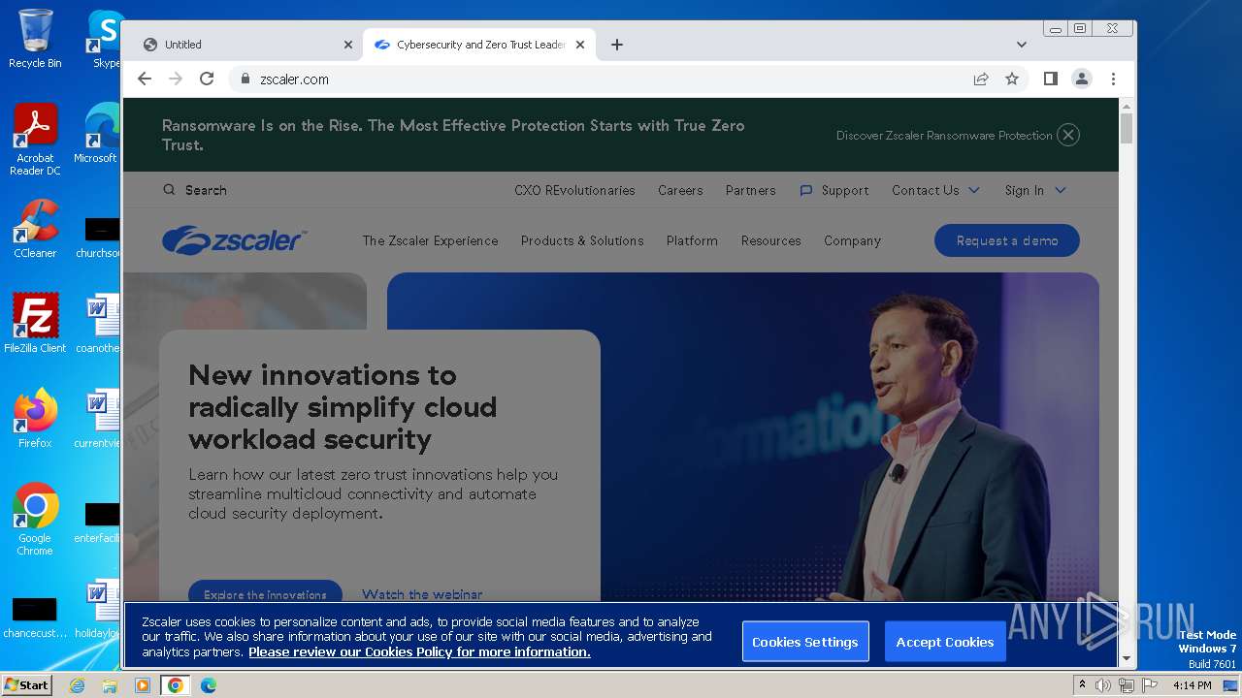
Task: Open The Zscaler Experience menu
Action: tap(430, 240)
